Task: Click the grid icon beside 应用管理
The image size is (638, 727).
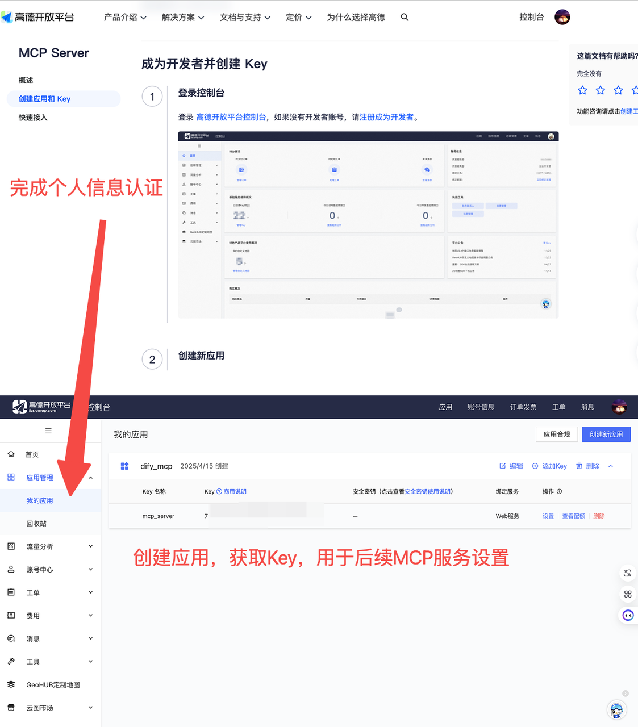Action: (x=11, y=477)
